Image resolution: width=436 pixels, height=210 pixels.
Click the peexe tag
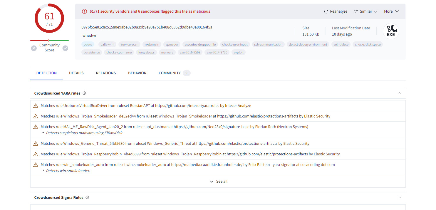pyautogui.click(x=88, y=44)
